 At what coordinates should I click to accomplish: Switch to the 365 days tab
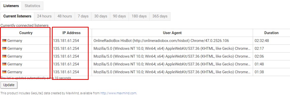tap(160, 16)
